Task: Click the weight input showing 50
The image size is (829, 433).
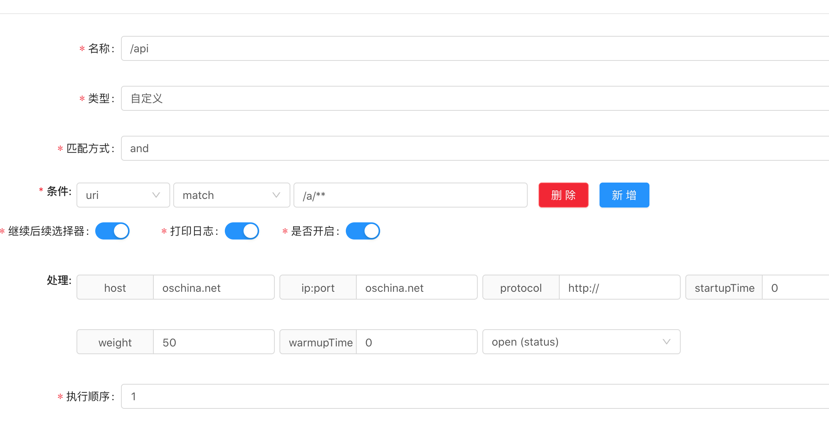Action: point(213,342)
